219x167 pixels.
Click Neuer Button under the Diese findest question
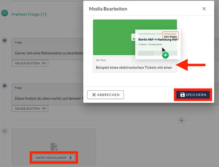30,109
